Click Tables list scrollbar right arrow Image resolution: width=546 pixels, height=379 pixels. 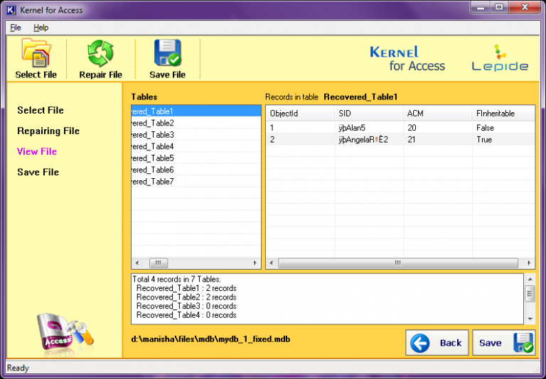[255, 263]
